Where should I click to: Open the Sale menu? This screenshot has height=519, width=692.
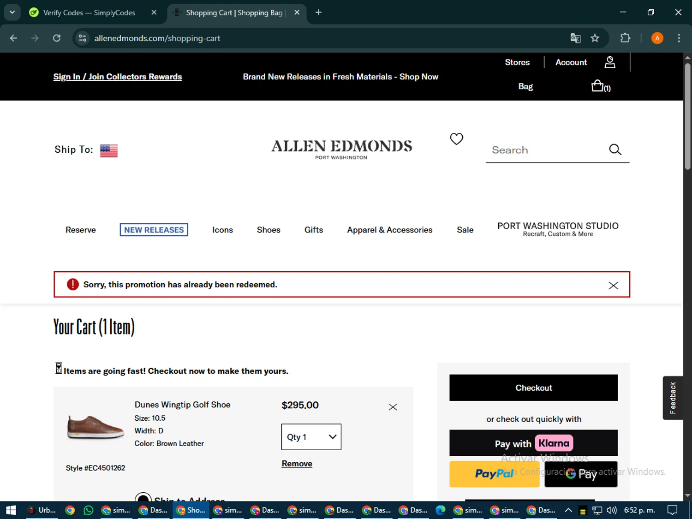click(x=465, y=230)
